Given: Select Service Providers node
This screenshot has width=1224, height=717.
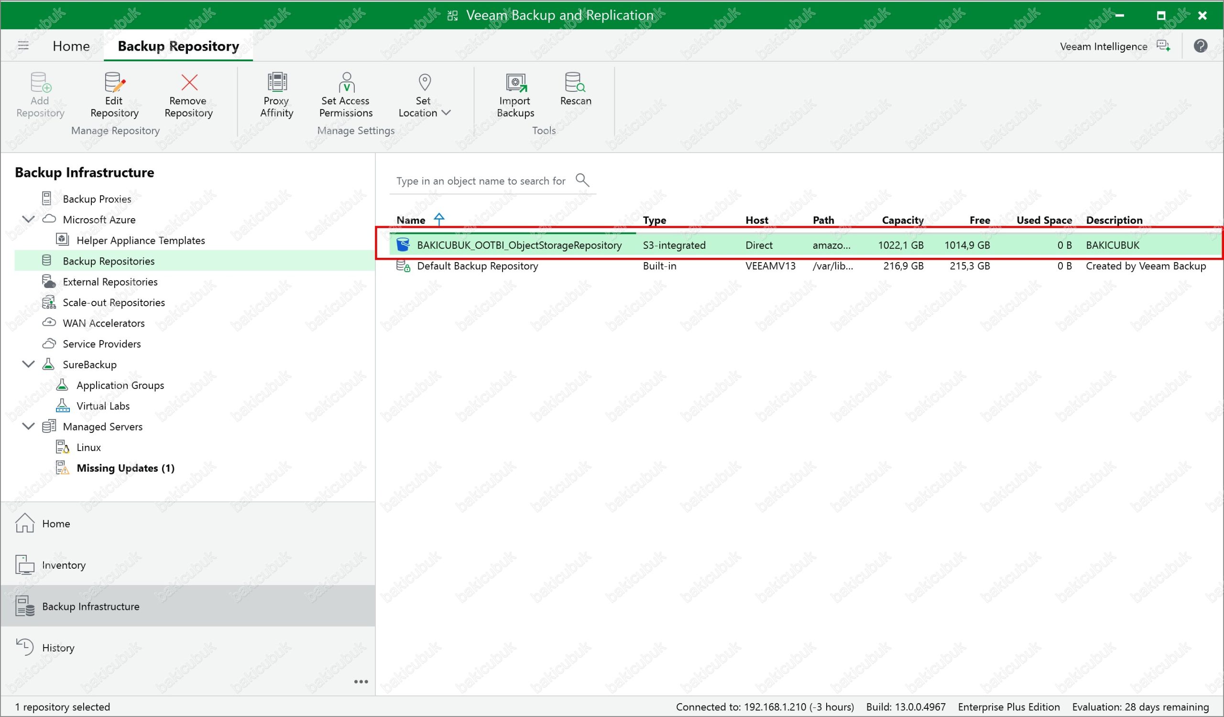Looking at the screenshot, I should pos(101,343).
